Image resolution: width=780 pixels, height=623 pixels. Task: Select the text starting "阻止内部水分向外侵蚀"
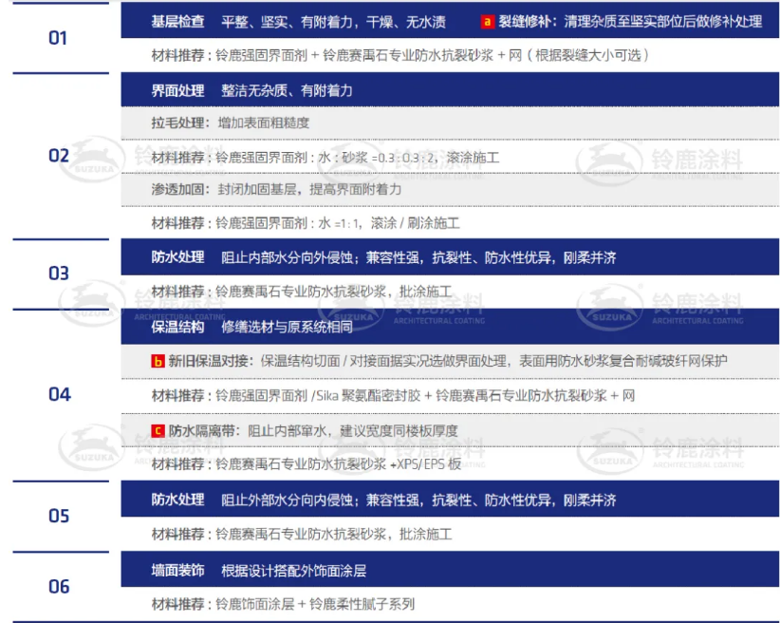(418, 257)
